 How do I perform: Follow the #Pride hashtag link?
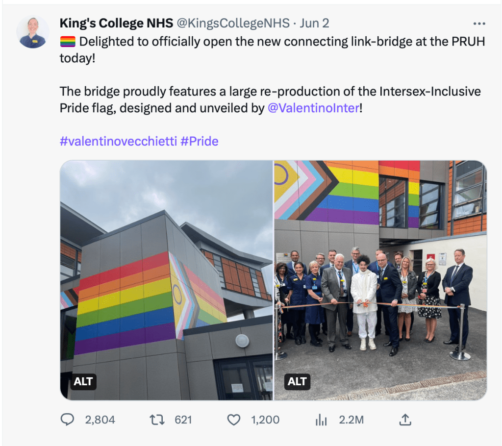(200, 142)
